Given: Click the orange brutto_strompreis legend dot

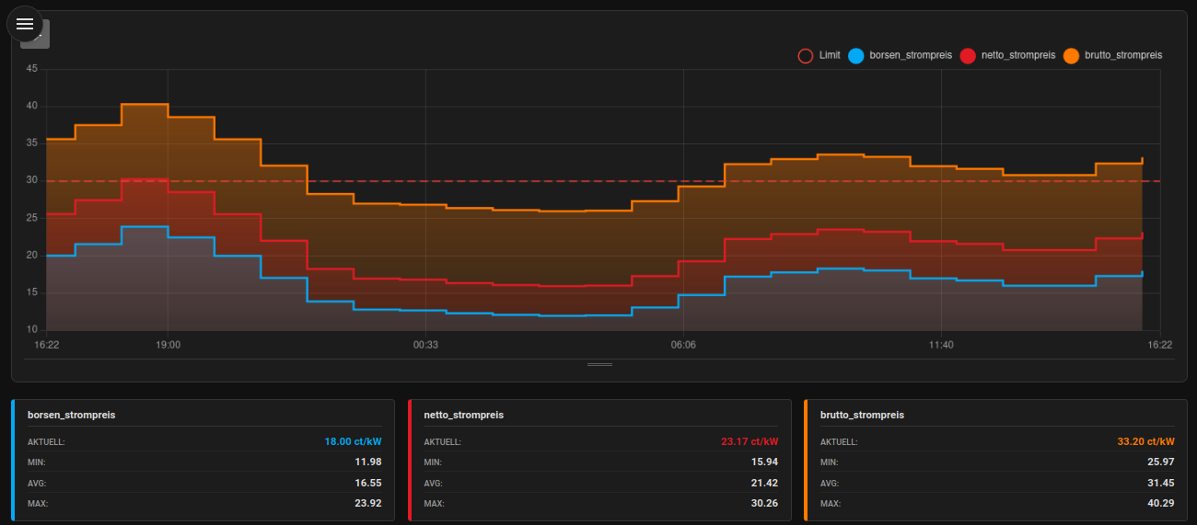Looking at the screenshot, I should click(1071, 55).
